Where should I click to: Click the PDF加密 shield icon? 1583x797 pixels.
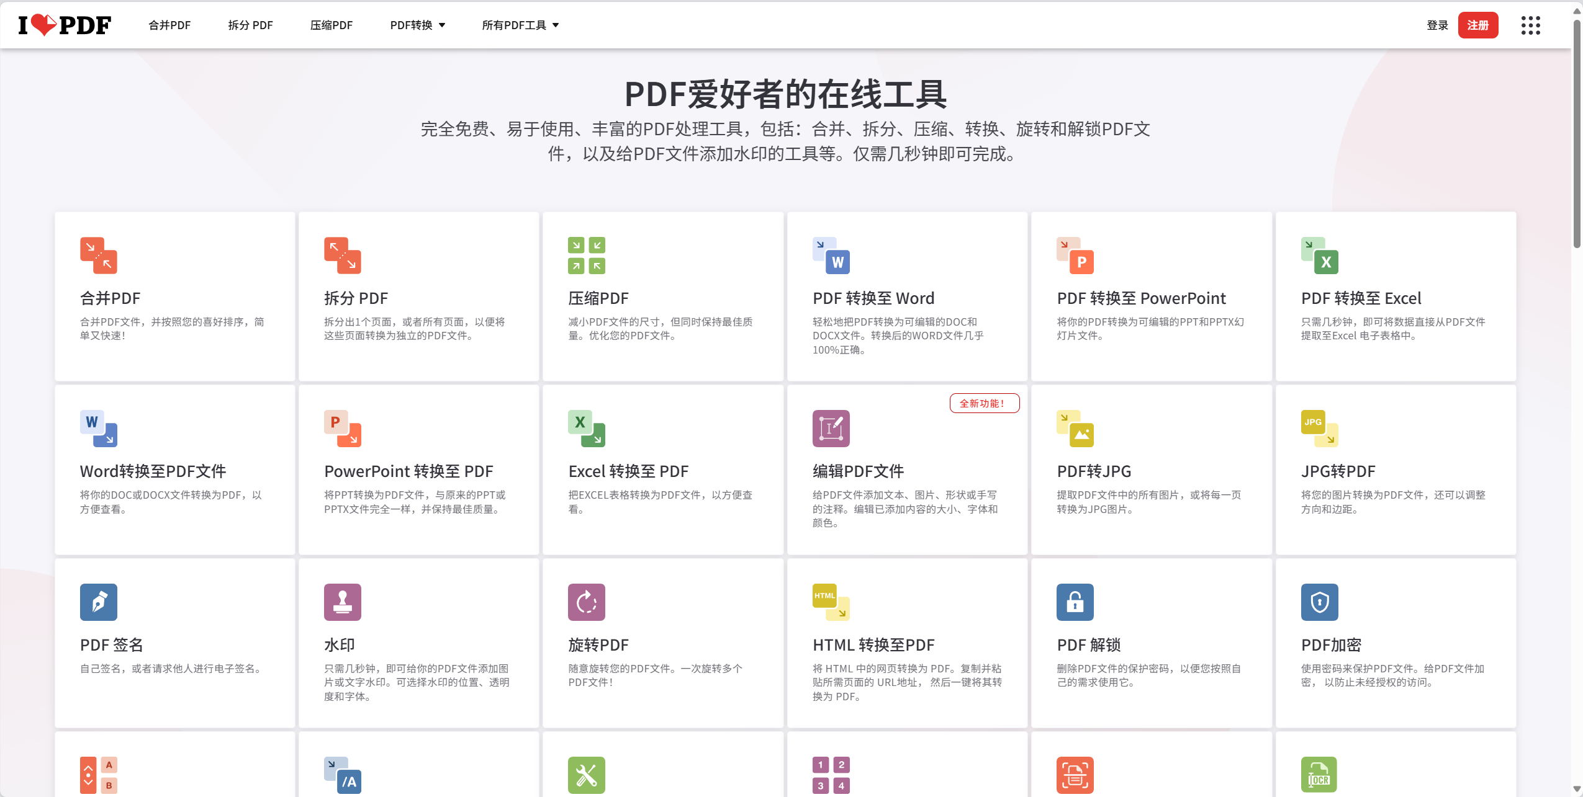(1320, 602)
